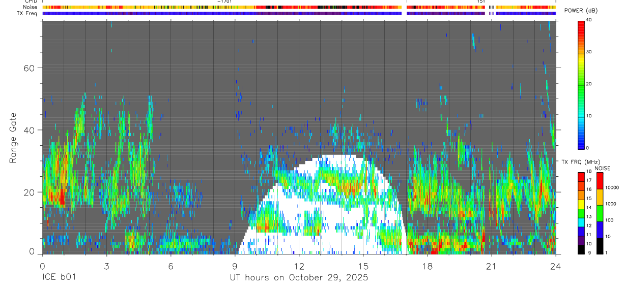Click the CPID row label at top
This screenshot has height=288, width=625.
pyautogui.click(x=32, y=2)
